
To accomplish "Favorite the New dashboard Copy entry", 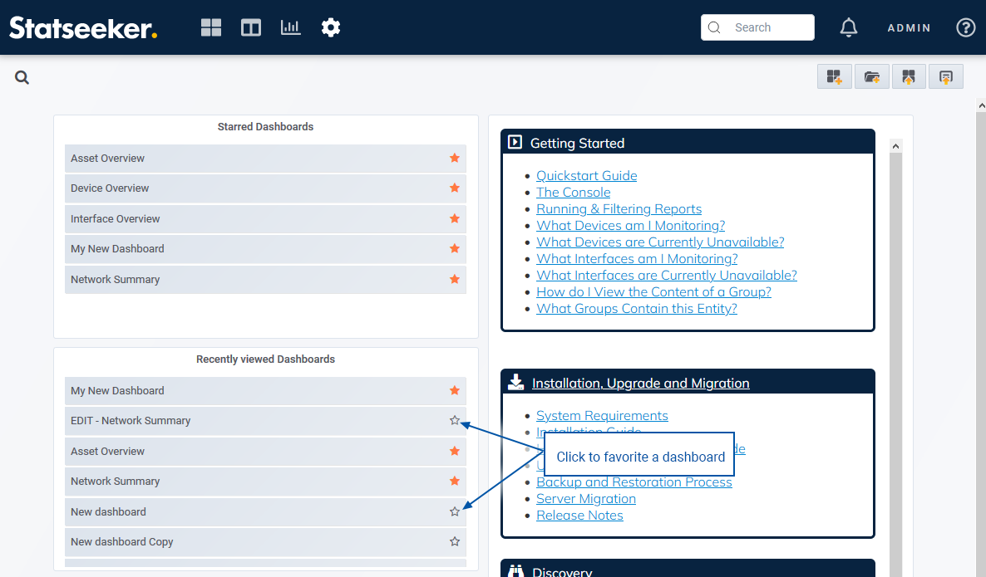I will [455, 542].
